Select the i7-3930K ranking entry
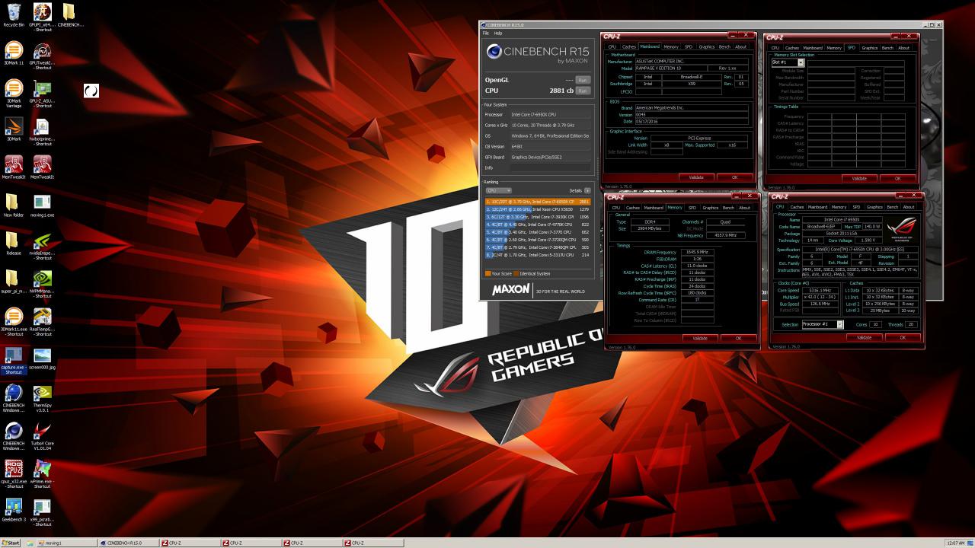Screen dimensions: 975x548 [x=537, y=217]
